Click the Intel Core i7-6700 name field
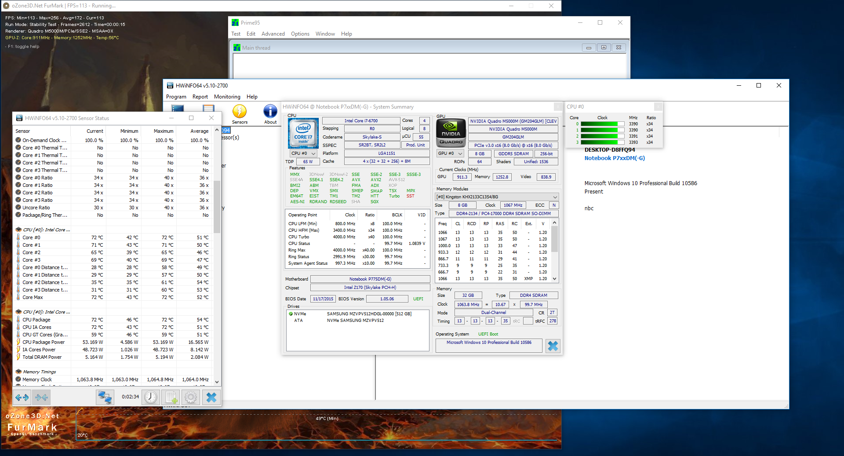The height and width of the screenshot is (456, 844). coord(361,121)
